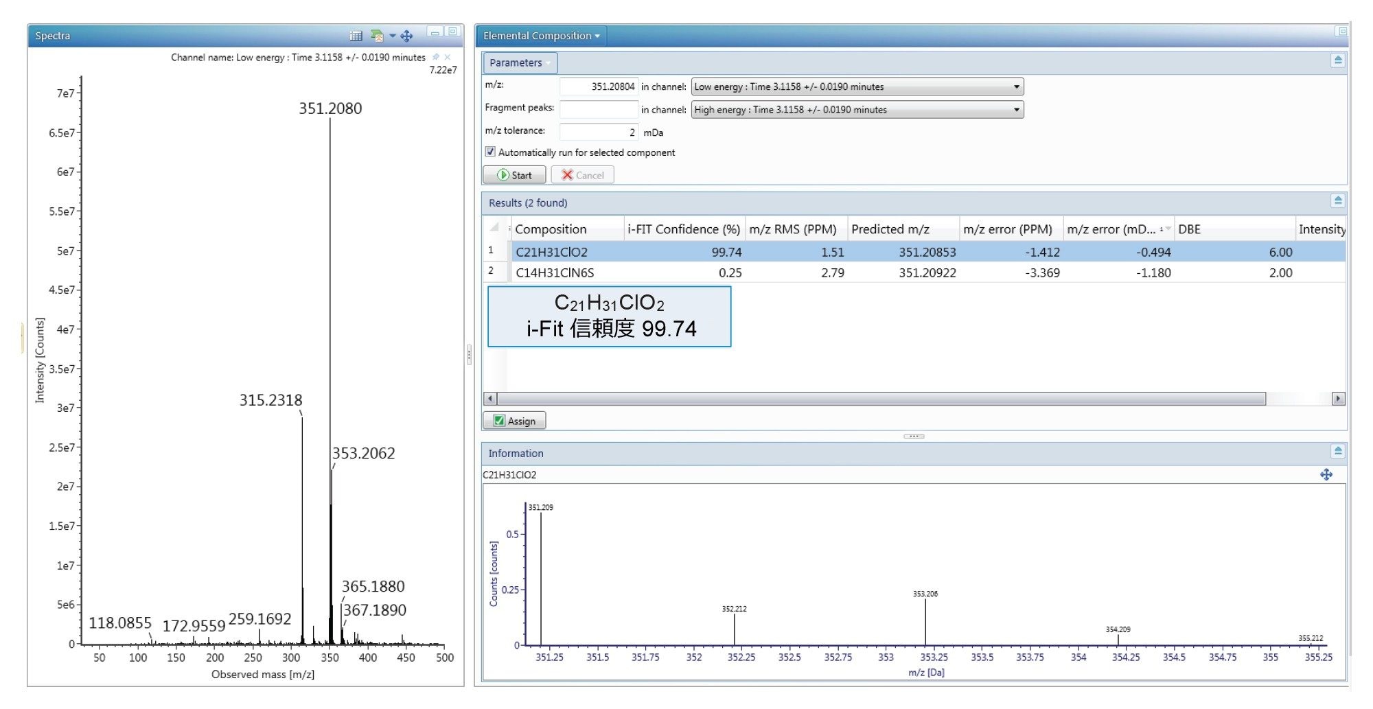The image size is (1373, 709).
Task: Open the Elemental Composition panel menu
Action: [541, 36]
